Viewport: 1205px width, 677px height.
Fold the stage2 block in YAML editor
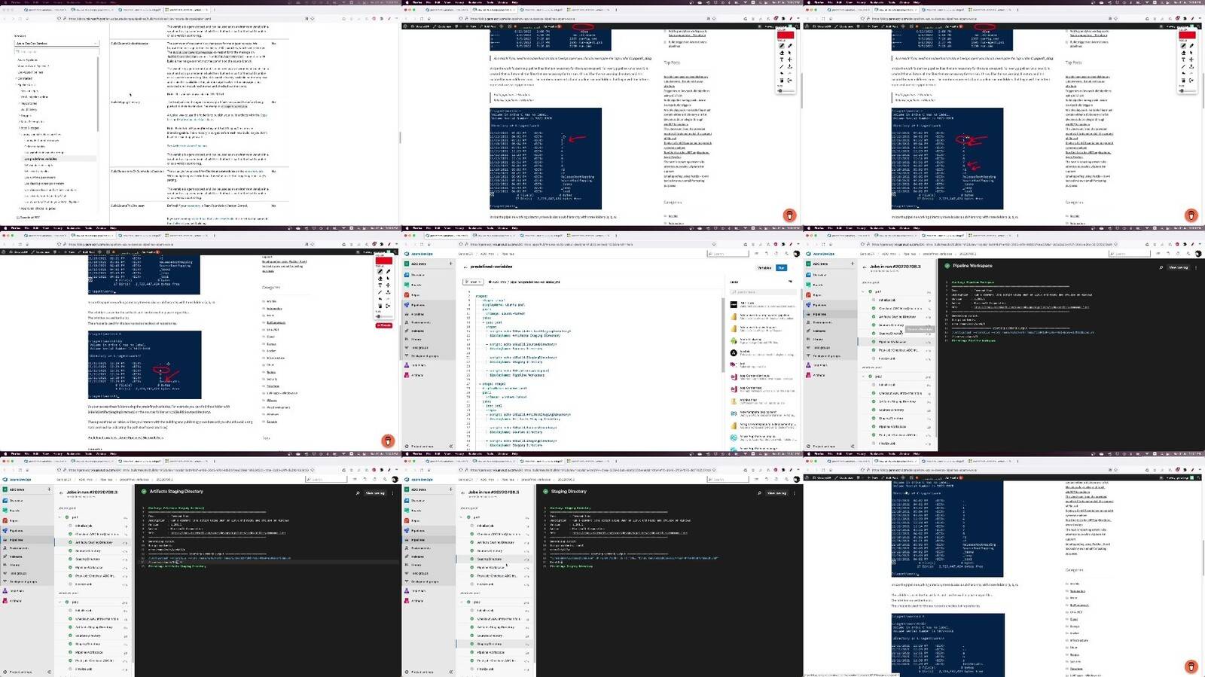click(480, 384)
